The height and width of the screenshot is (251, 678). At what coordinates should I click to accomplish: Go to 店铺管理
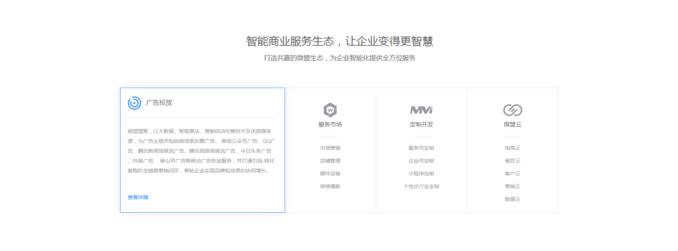pos(330,161)
